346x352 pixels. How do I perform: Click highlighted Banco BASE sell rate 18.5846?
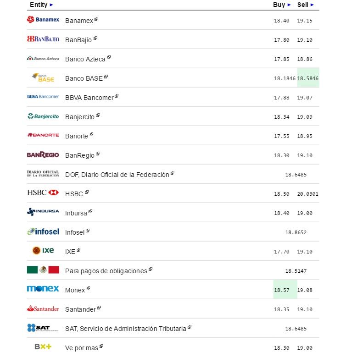[x=308, y=78]
